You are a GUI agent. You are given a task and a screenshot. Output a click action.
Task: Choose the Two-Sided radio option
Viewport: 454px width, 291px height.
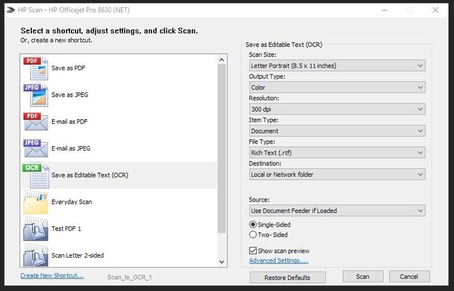click(253, 234)
